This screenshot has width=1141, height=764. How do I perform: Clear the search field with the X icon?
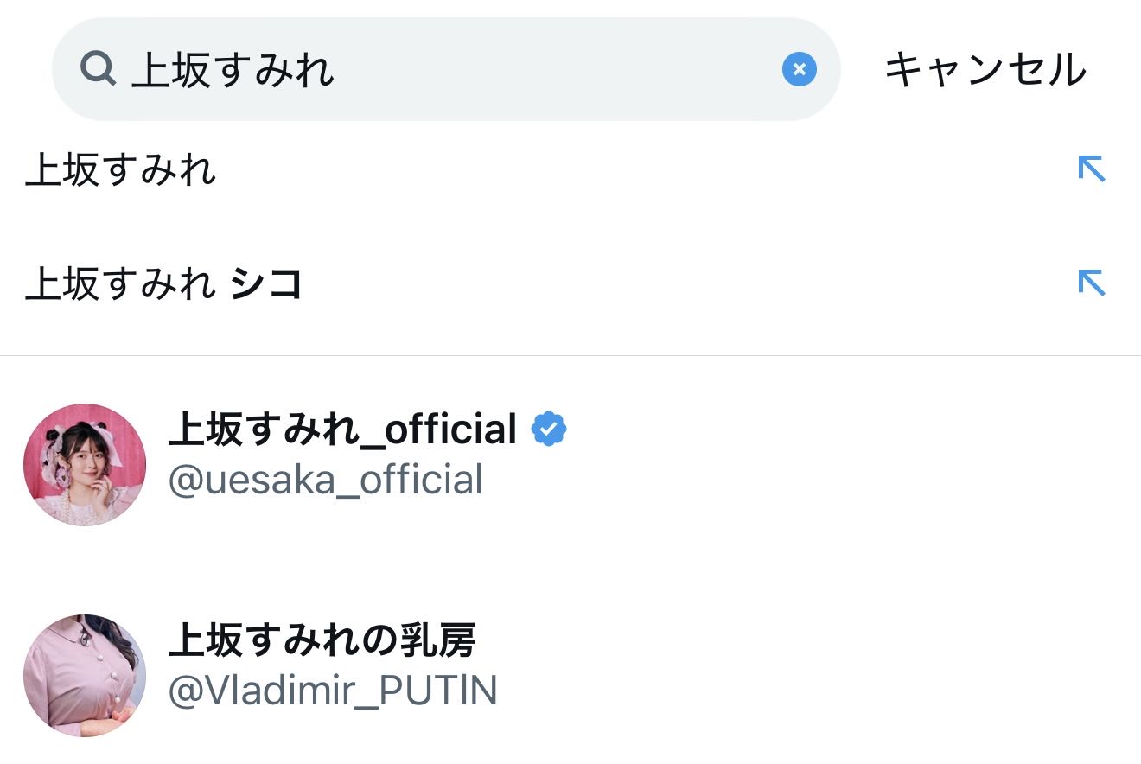[x=799, y=69]
